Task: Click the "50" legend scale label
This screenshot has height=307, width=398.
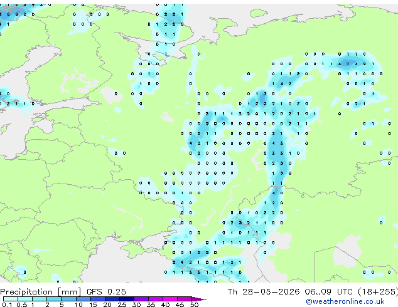Action: (194, 304)
